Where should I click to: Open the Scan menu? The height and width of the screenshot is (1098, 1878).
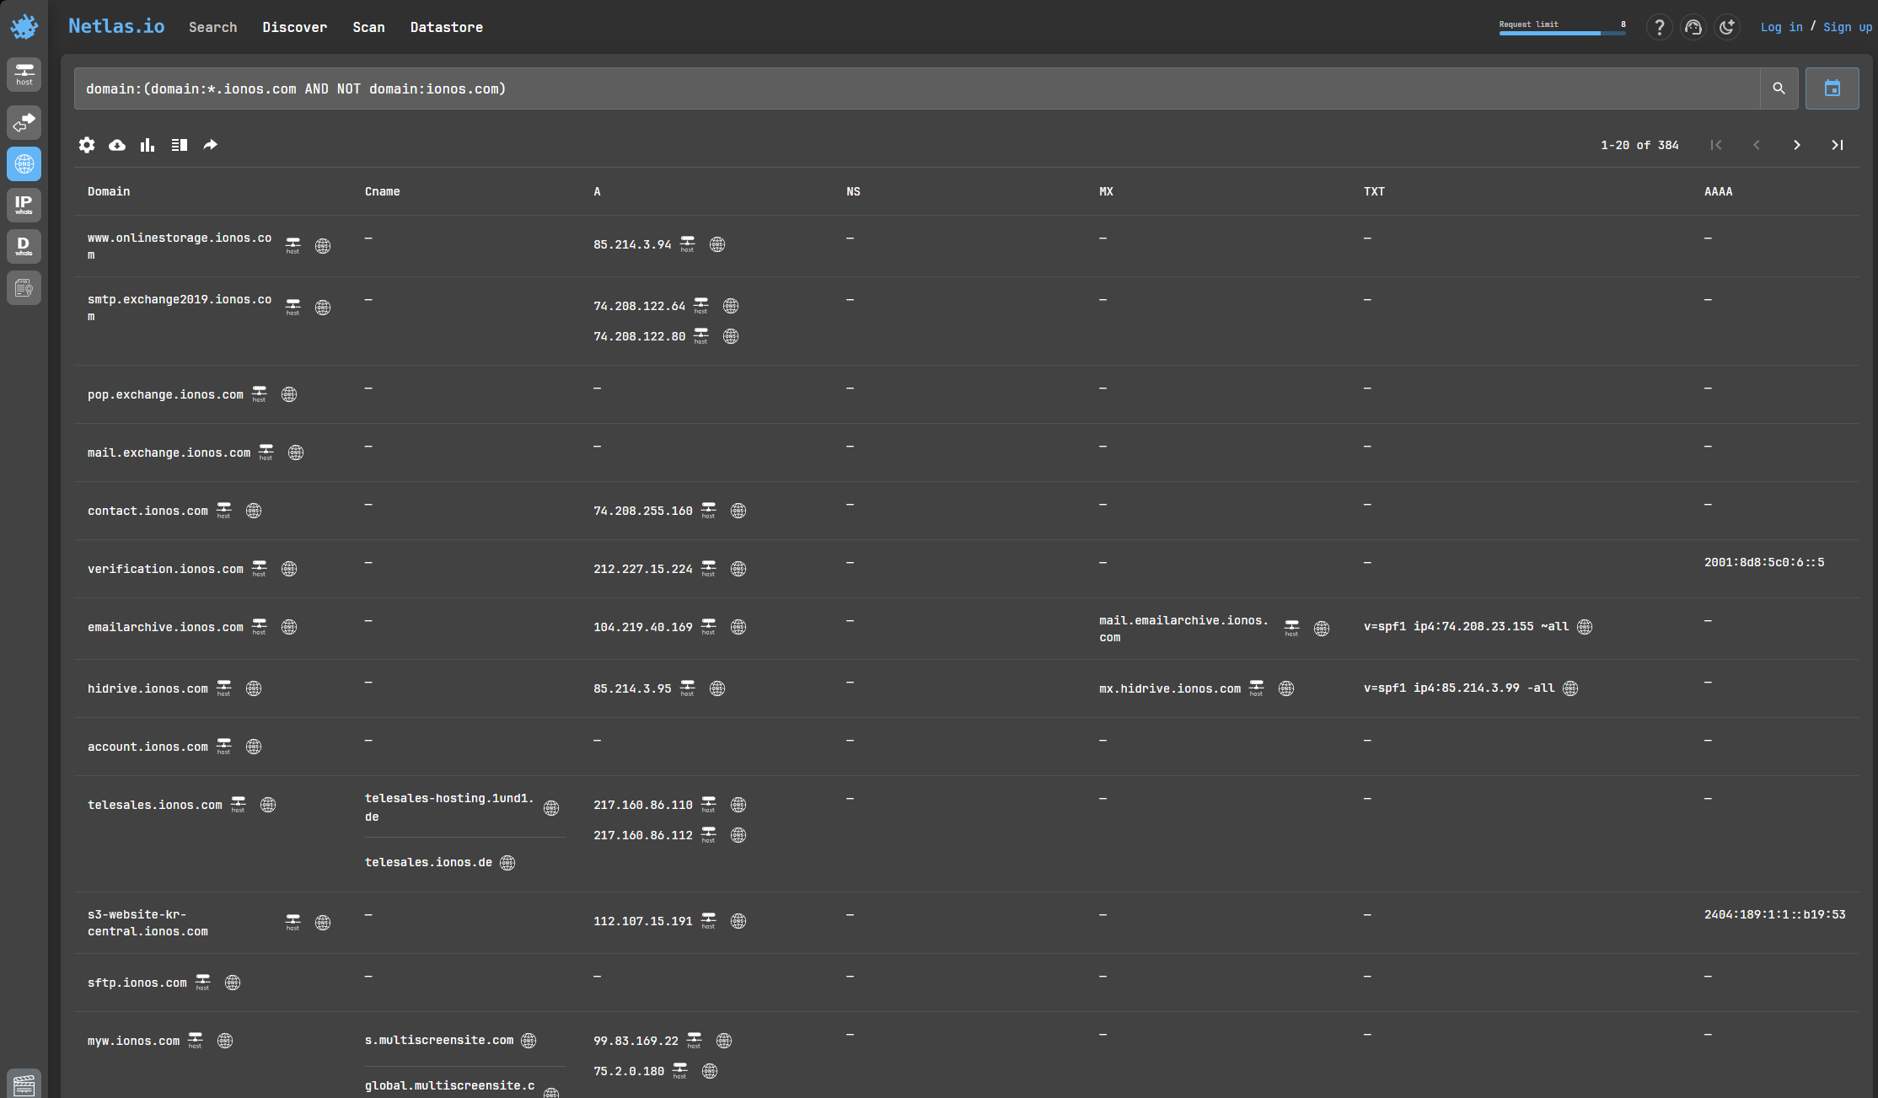tap(368, 27)
